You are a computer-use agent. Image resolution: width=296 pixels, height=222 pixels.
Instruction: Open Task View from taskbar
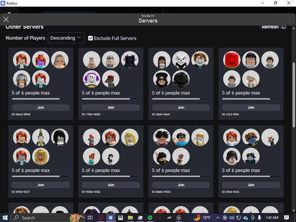[90, 218]
